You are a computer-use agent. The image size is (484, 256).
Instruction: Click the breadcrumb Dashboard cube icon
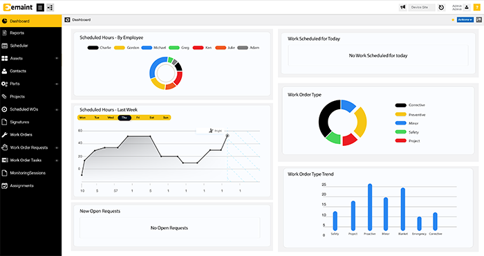point(67,20)
